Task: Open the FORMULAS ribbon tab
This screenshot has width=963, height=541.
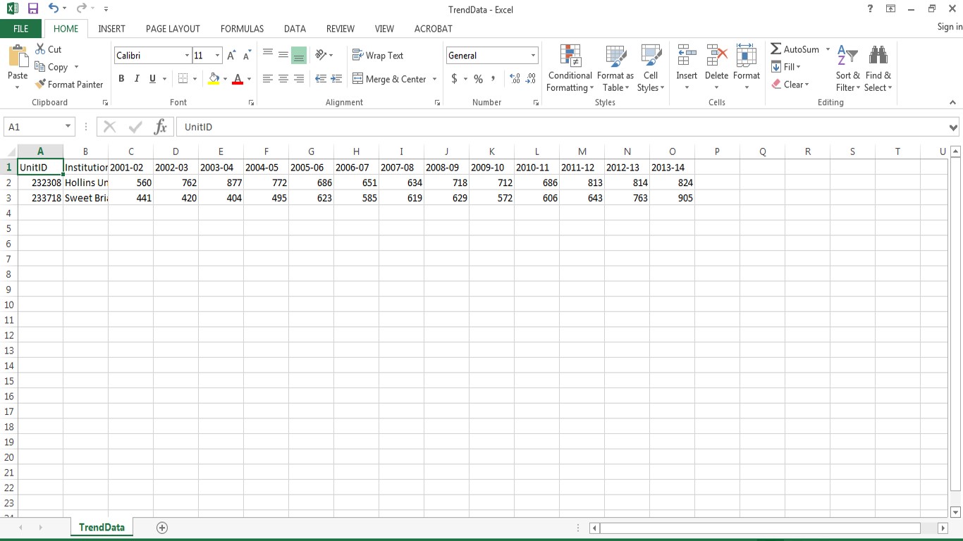Action: [242, 29]
